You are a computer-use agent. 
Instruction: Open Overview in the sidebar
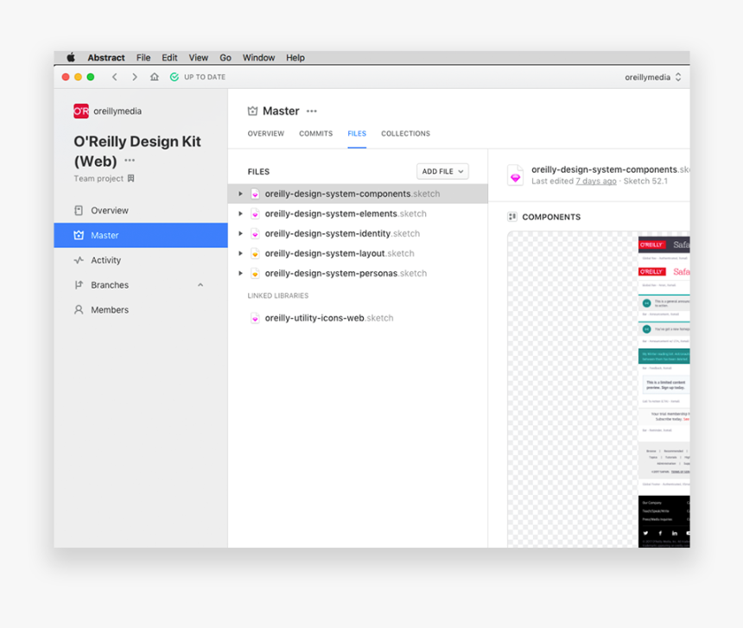[x=141, y=210]
